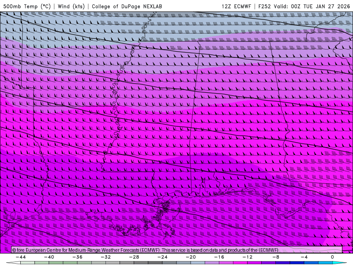Click the "-44" color bar label
The width and height of the screenshot is (353, 265).
[21, 257]
